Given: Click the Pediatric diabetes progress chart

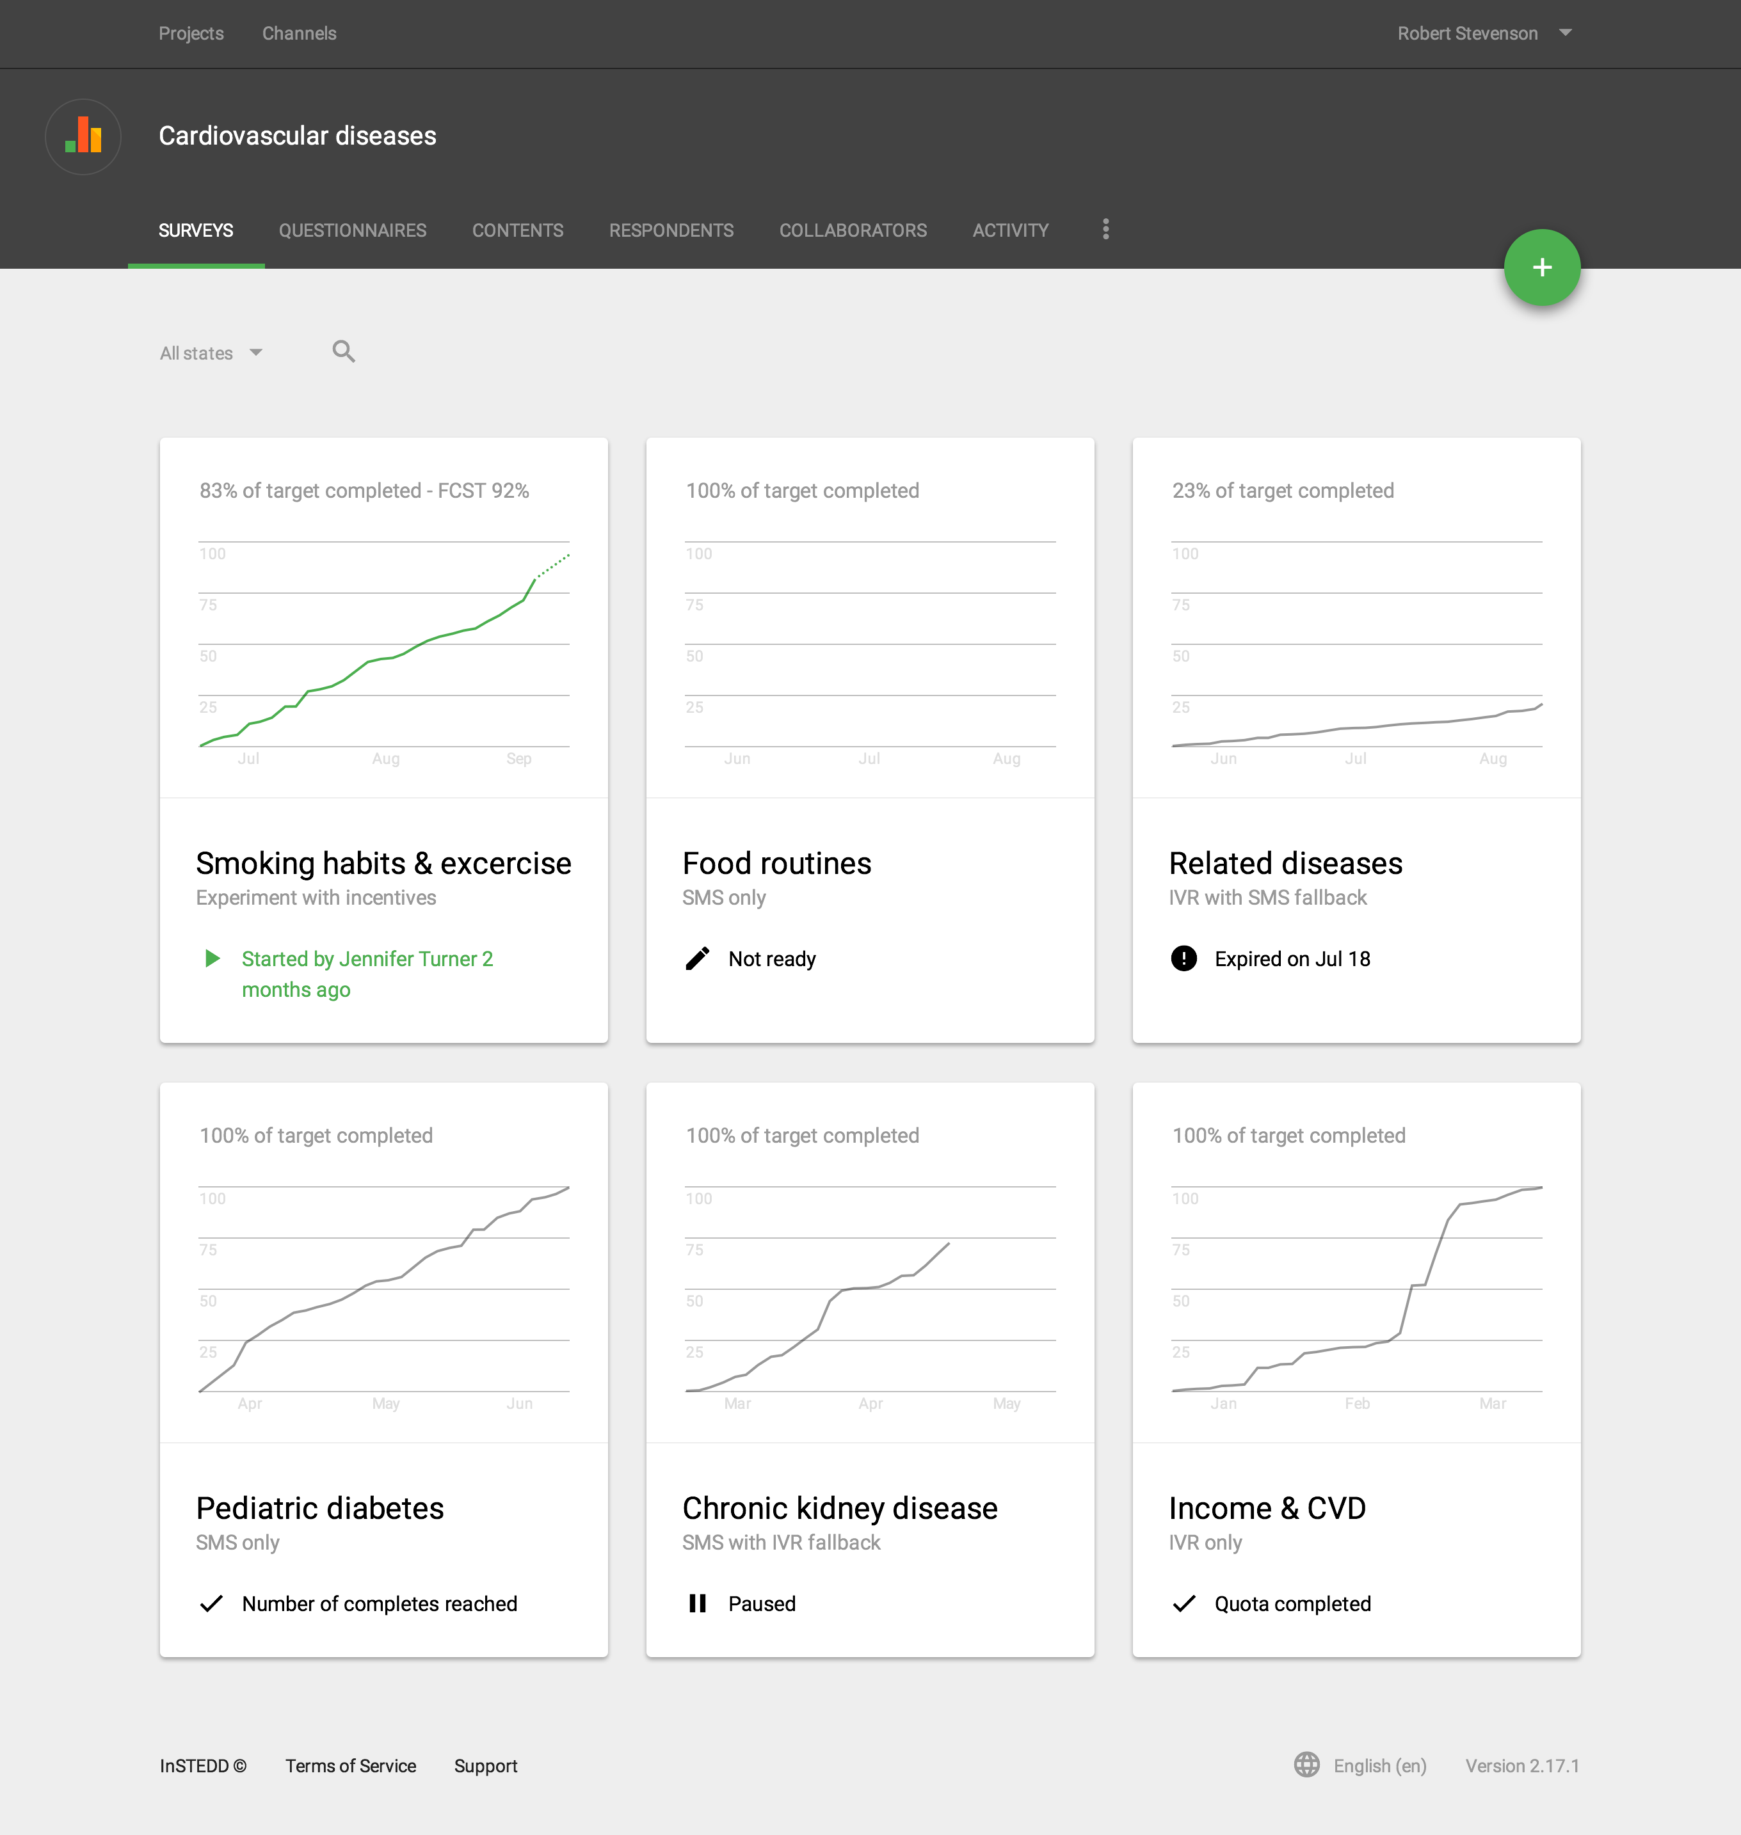Looking at the screenshot, I should tap(384, 1298).
